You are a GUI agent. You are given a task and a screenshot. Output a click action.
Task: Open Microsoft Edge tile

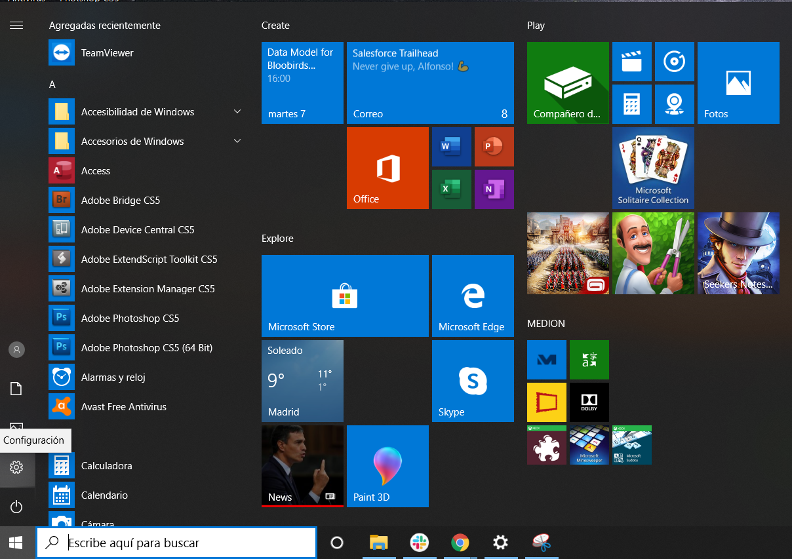pyautogui.click(x=473, y=296)
